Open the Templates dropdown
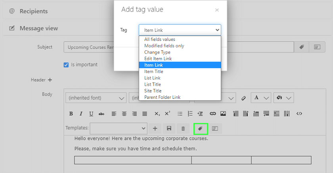 click(x=119, y=129)
